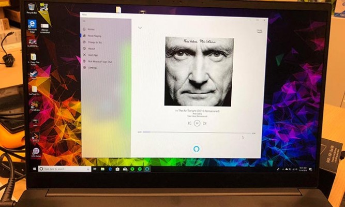Select the Recycle Bin desktop icon

(32, 9)
